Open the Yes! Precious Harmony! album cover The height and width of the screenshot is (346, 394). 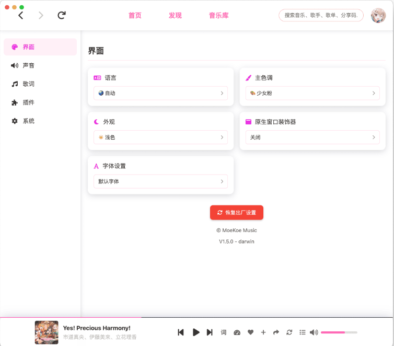[47, 332]
